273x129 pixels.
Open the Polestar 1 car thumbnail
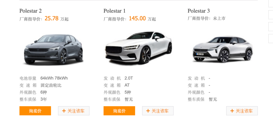[138, 48]
